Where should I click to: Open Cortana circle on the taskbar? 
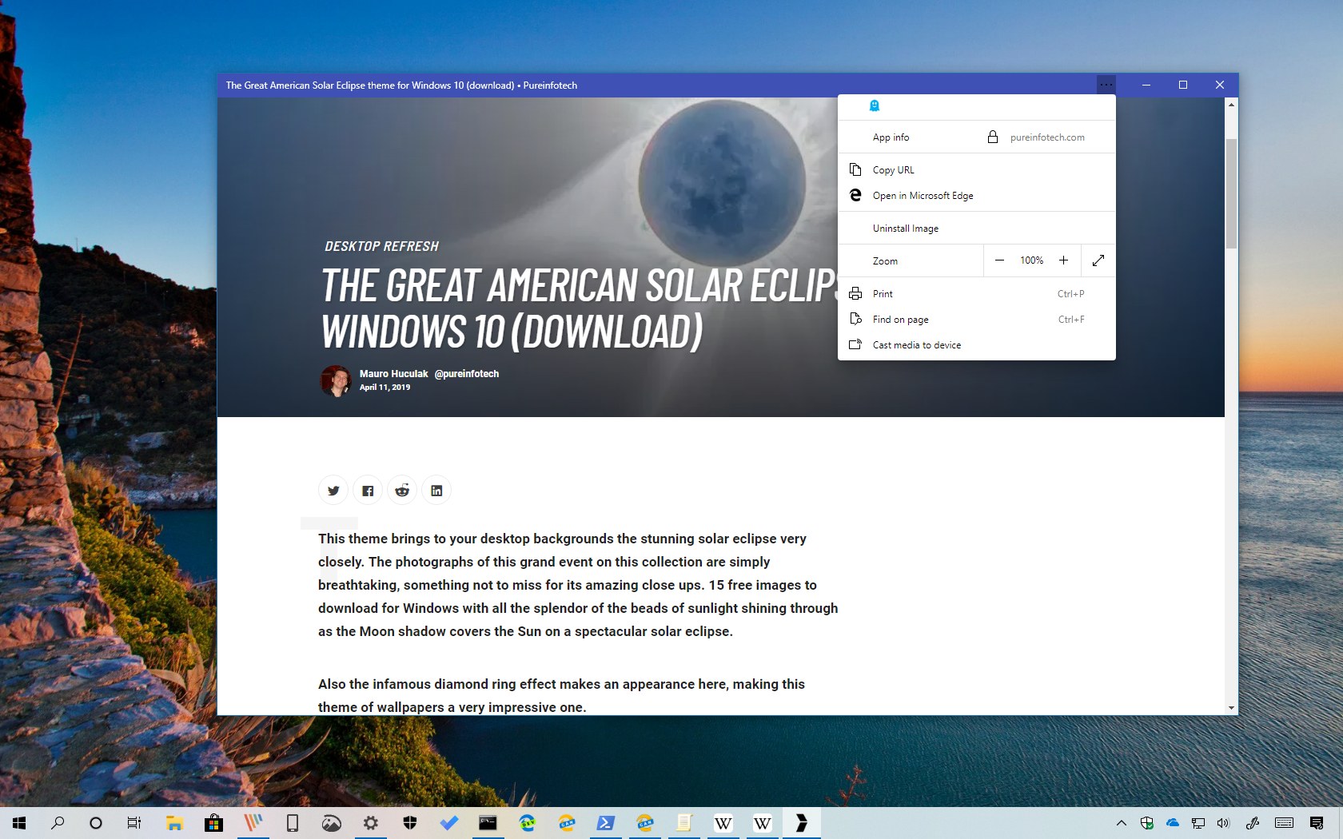click(96, 823)
